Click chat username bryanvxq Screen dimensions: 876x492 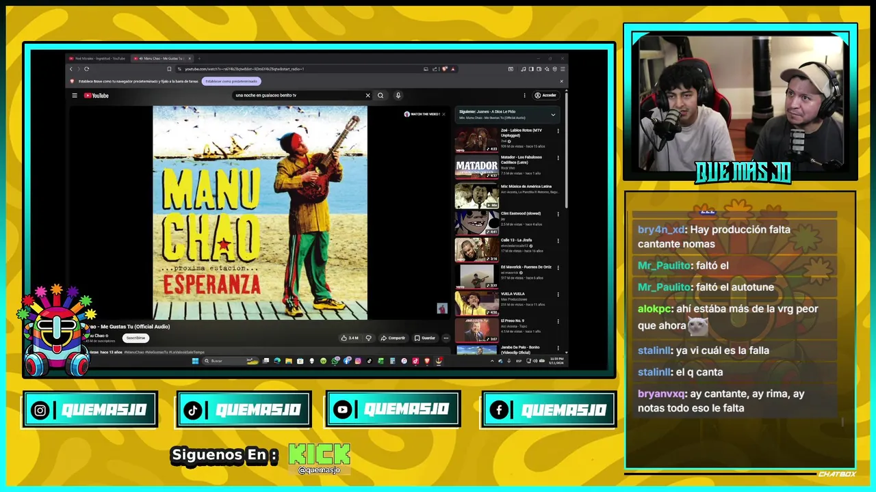tap(661, 394)
